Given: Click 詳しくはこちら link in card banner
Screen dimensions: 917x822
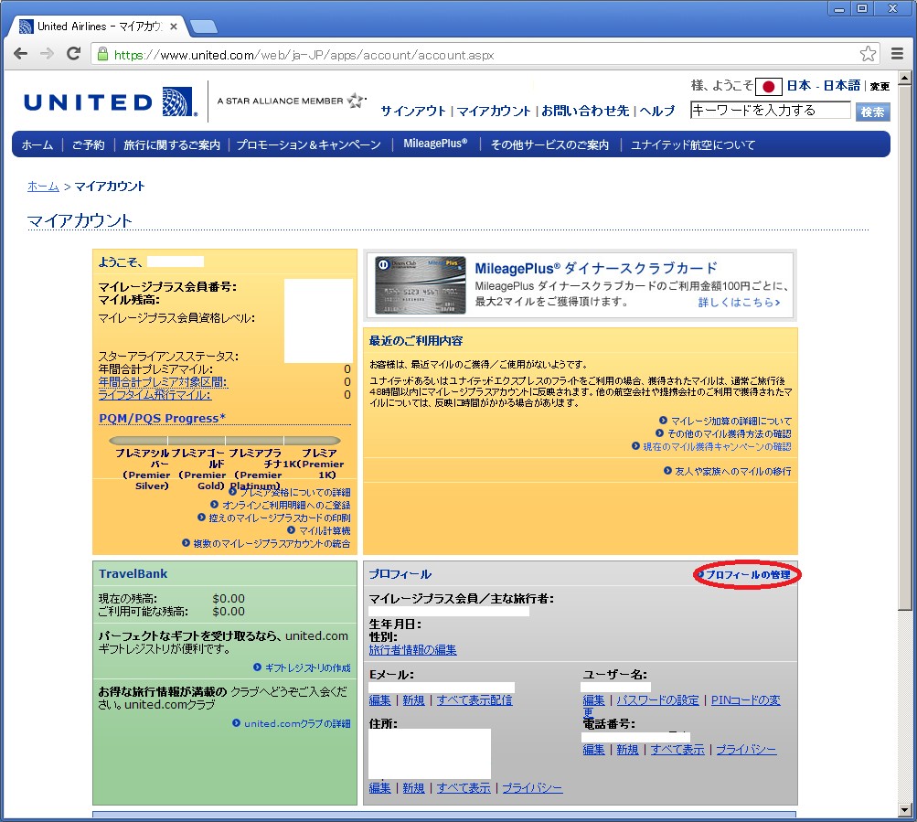Looking at the screenshot, I should click(x=740, y=302).
